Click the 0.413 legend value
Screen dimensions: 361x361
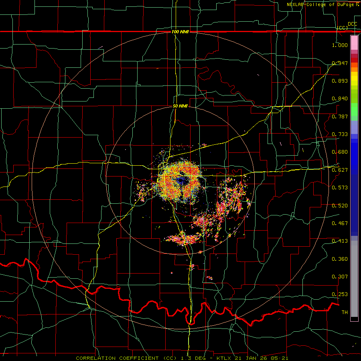pyautogui.click(x=340, y=241)
